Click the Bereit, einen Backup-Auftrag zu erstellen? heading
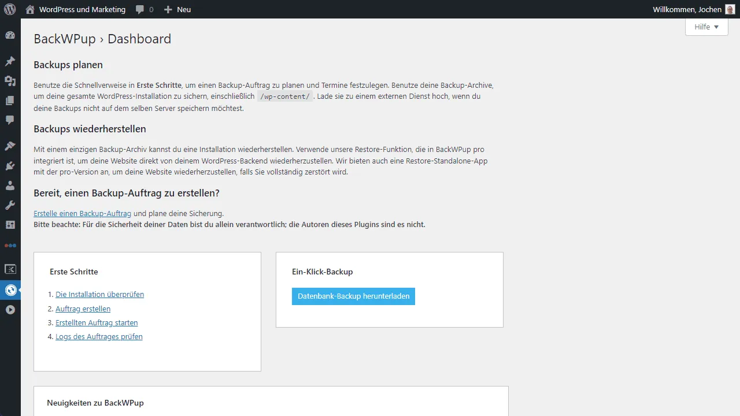The height and width of the screenshot is (416, 740). click(127, 193)
